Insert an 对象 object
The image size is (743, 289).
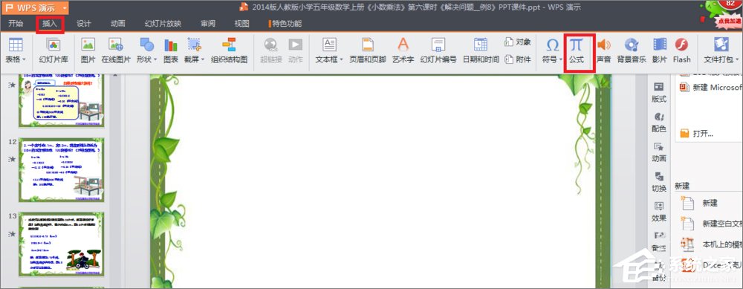click(x=518, y=42)
